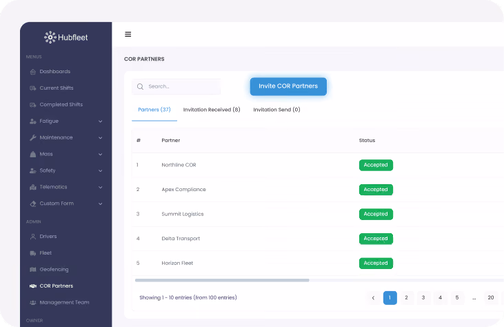Viewport: 504px width, 327px height.
Task: Select the Horizon Fleet partner name
Action: 177,263
